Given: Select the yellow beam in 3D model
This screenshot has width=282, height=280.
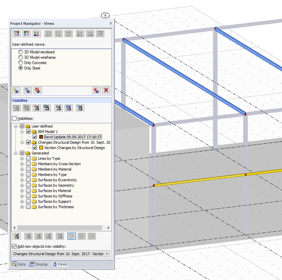Looking at the screenshot, I should (200, 179).
